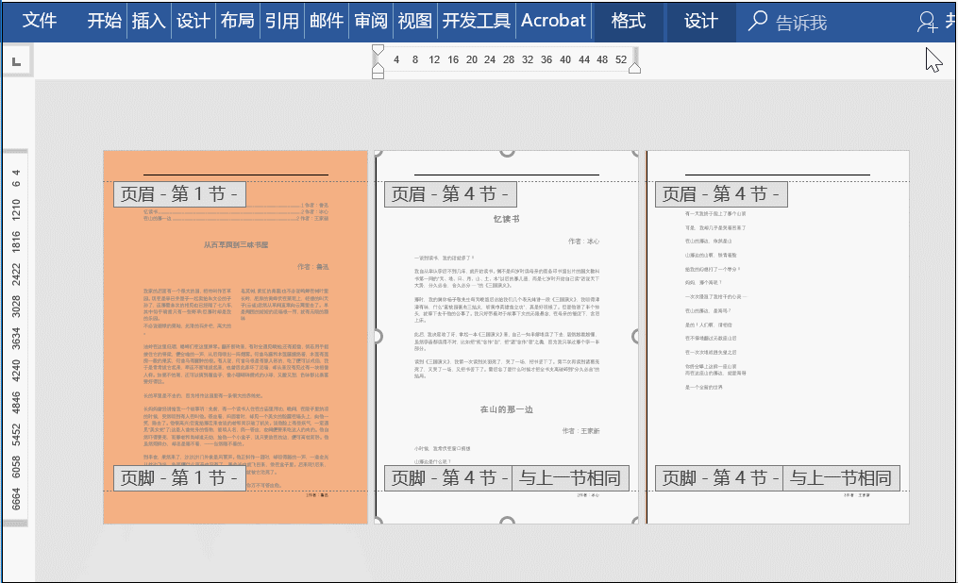Click the magnifier icon beside 告诉我
Screen dimensions: 958x583
pos(758,21)
